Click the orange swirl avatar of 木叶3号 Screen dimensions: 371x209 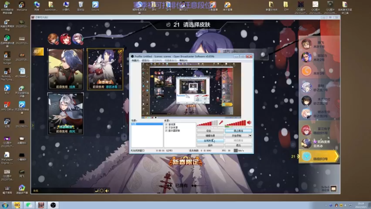pos(307,71)
